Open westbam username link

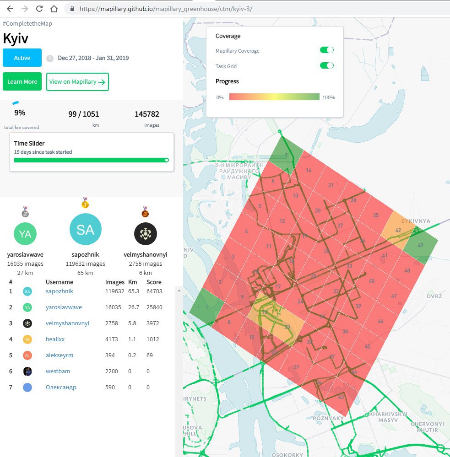point(58,371)
